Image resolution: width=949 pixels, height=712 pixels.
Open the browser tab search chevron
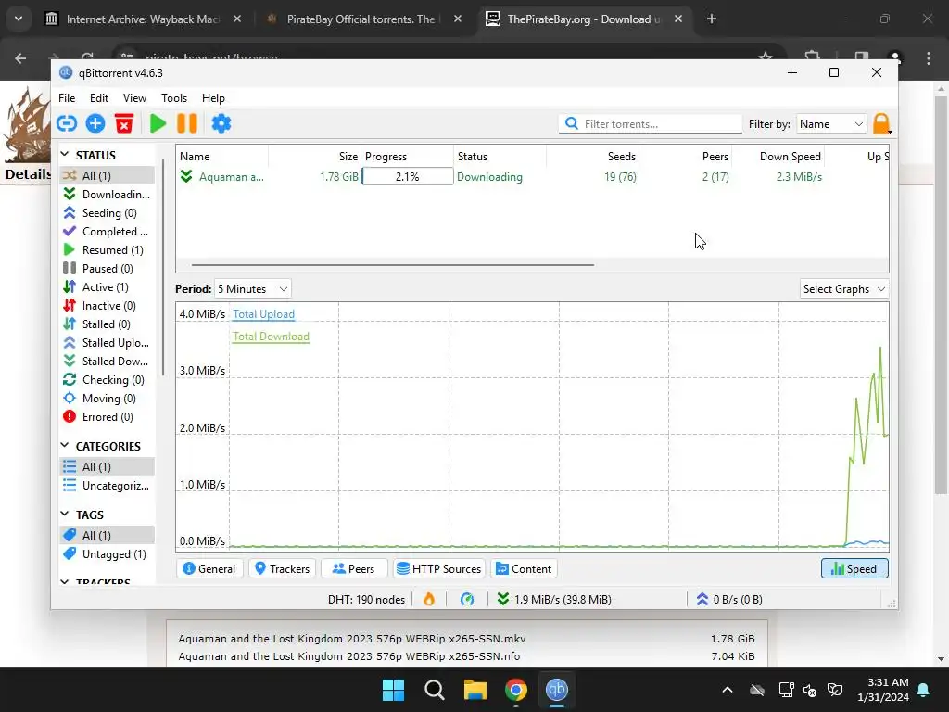(x=19, y=19)
